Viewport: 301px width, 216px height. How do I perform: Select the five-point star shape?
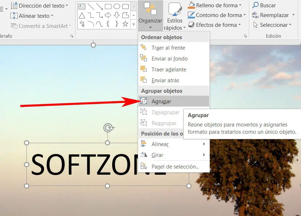(x=126, y=24)
